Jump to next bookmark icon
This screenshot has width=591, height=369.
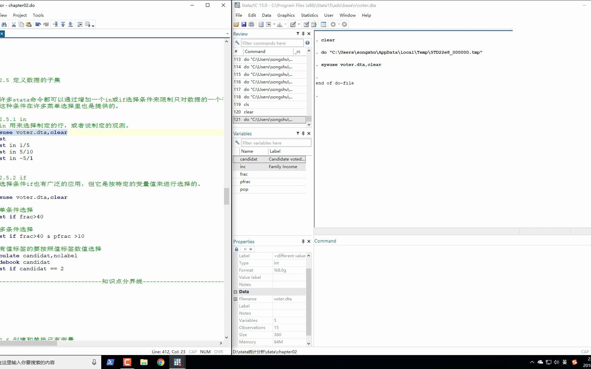70,24
